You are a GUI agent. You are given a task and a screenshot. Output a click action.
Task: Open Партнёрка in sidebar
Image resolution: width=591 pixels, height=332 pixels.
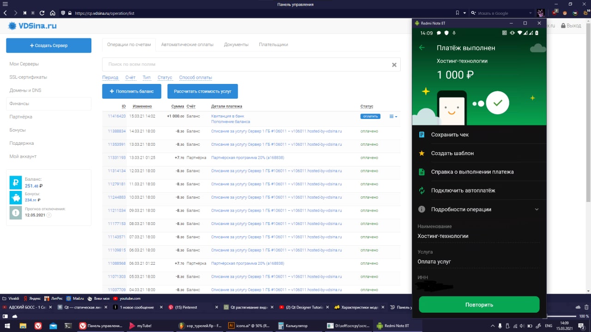pos(21,117)
